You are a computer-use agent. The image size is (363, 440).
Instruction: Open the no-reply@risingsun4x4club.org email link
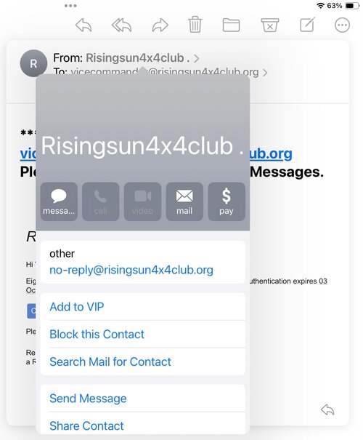pyautogui.click(x=131, y=270)
